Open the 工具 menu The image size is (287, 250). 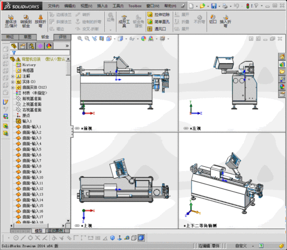tap(118, 6)
